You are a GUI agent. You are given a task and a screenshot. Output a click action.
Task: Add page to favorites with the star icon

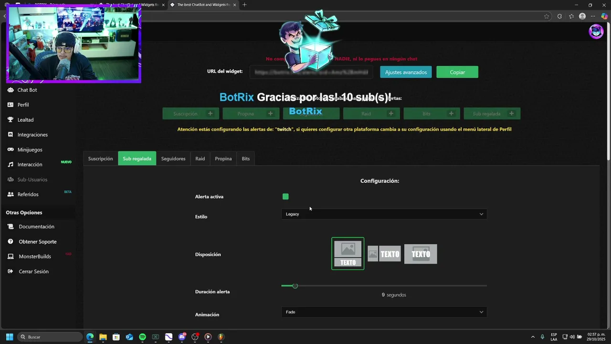tap(547, 16)
